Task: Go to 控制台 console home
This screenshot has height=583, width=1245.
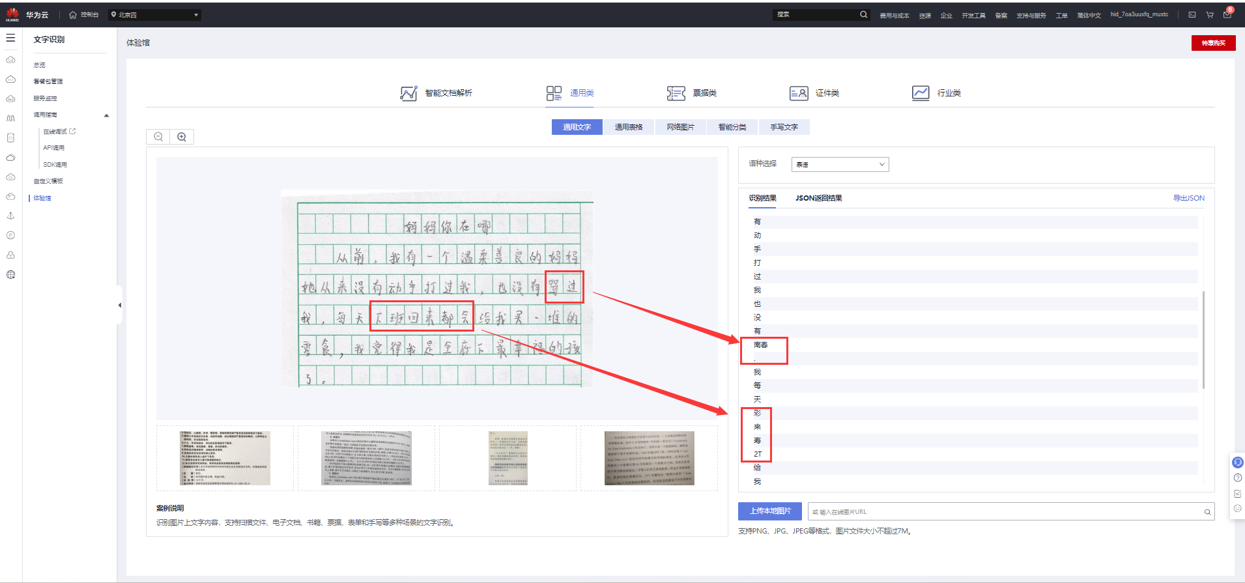Action: click(x=84, y=15)
